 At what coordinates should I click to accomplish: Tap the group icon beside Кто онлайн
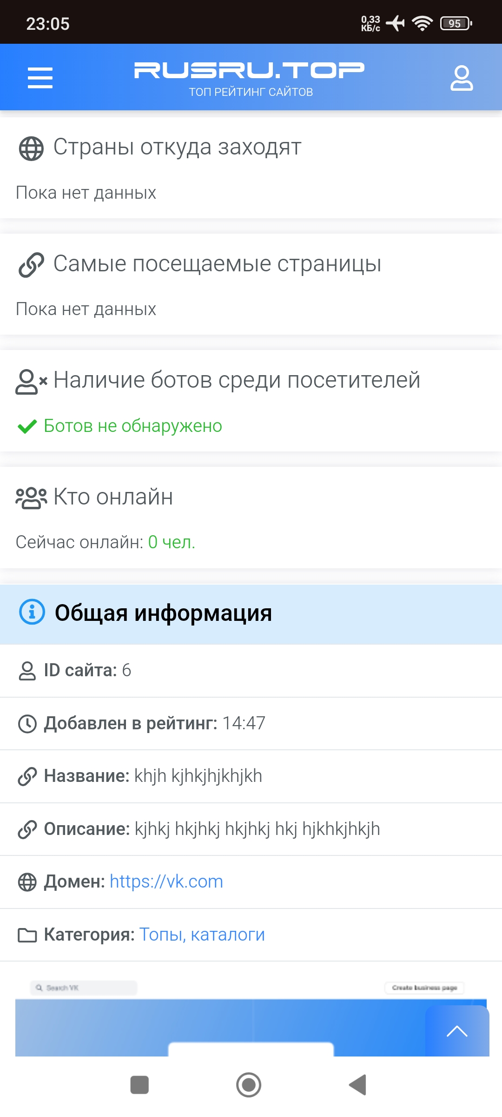pyautogui.click(x=31, y=498)
